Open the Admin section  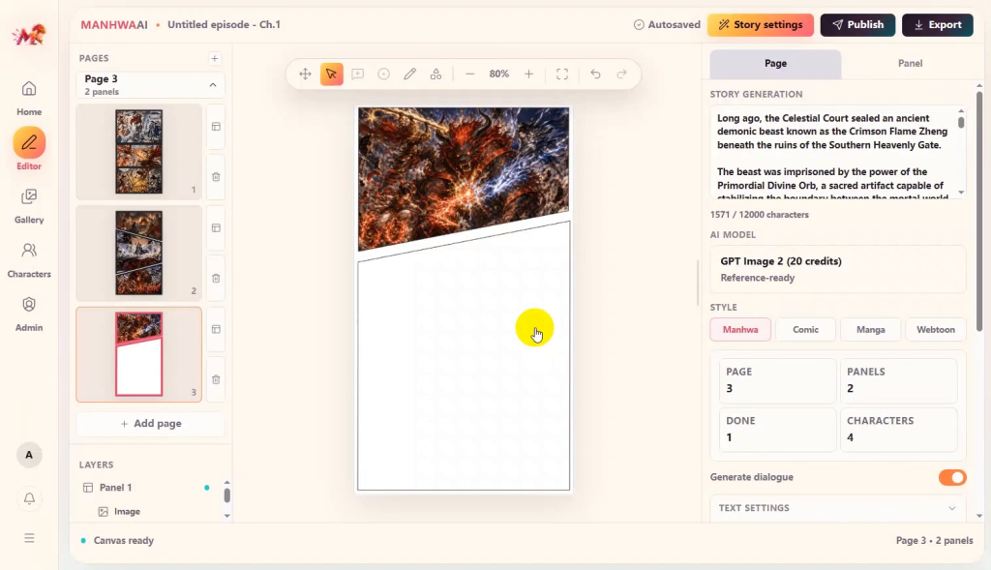(29, 315)
